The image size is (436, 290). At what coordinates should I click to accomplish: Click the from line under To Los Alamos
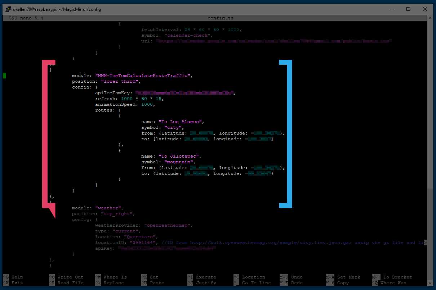click(213, 133)
